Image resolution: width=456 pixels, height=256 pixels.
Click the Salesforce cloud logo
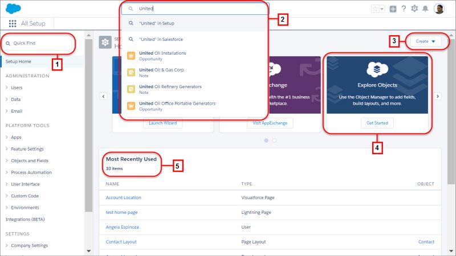pos(13,9)
